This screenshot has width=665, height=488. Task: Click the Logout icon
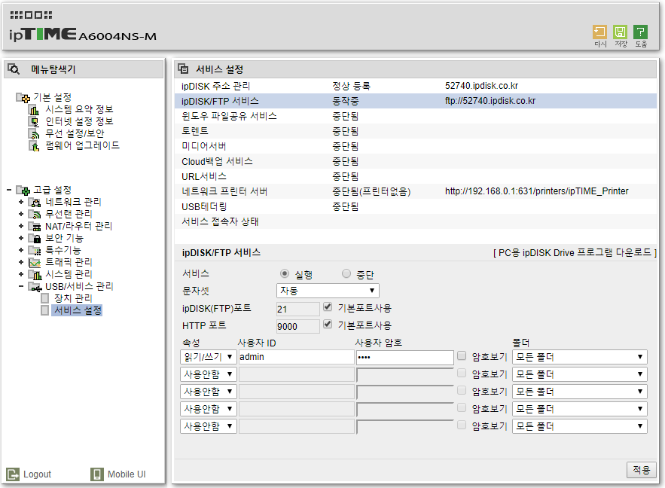coord(13,474)
